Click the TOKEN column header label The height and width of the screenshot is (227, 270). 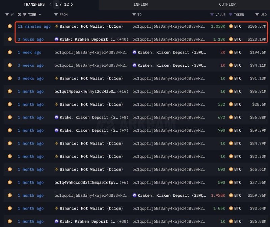click(x=239, y=14)
